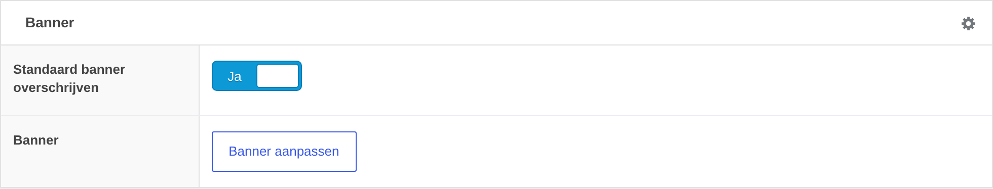Viewport: 993px width, 189px height.
Task: Click the Ja label on the blue switch
Action: 234,76
